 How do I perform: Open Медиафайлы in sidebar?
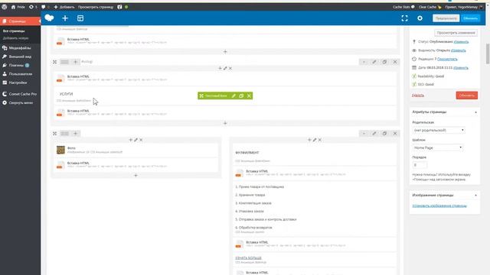pos(21,47)
